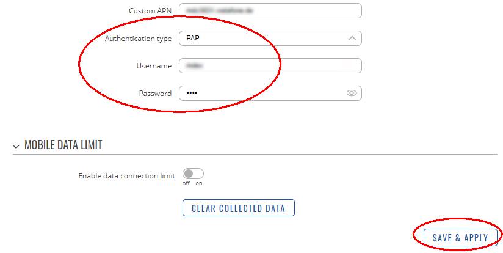Focus the Username input field

270,66
